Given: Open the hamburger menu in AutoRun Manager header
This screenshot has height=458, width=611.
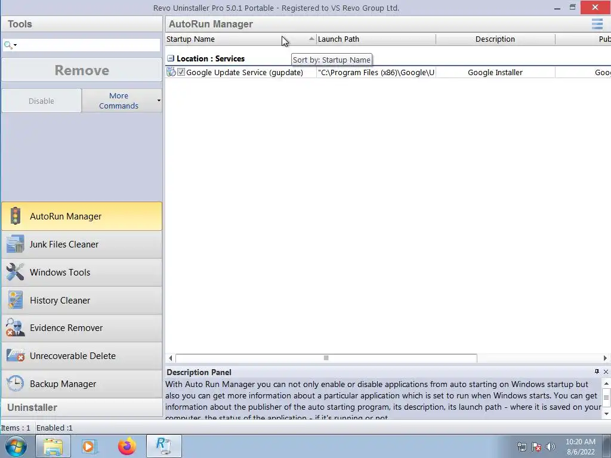Looking at the screenshot, I should point(597,24).
